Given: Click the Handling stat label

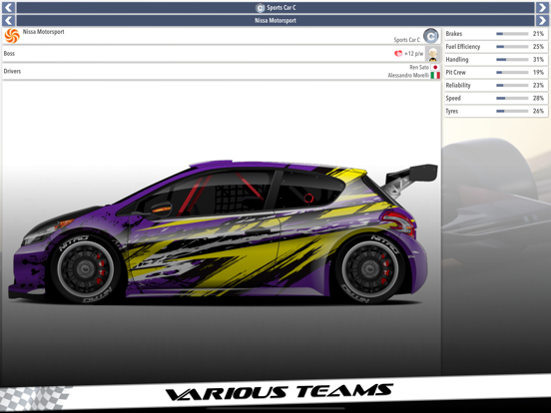Looking at the screenshot, I should 457,59.
